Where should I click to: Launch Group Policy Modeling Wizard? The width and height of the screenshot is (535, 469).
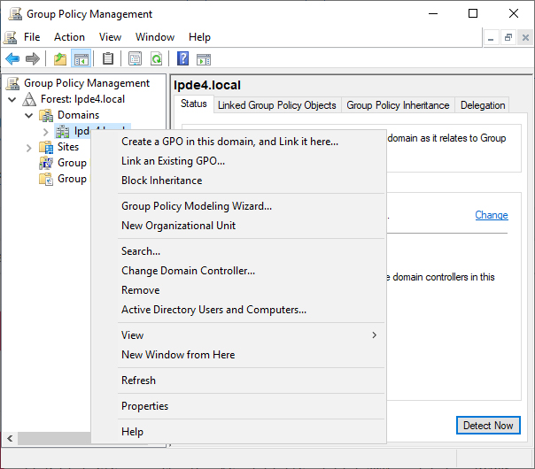238,206
